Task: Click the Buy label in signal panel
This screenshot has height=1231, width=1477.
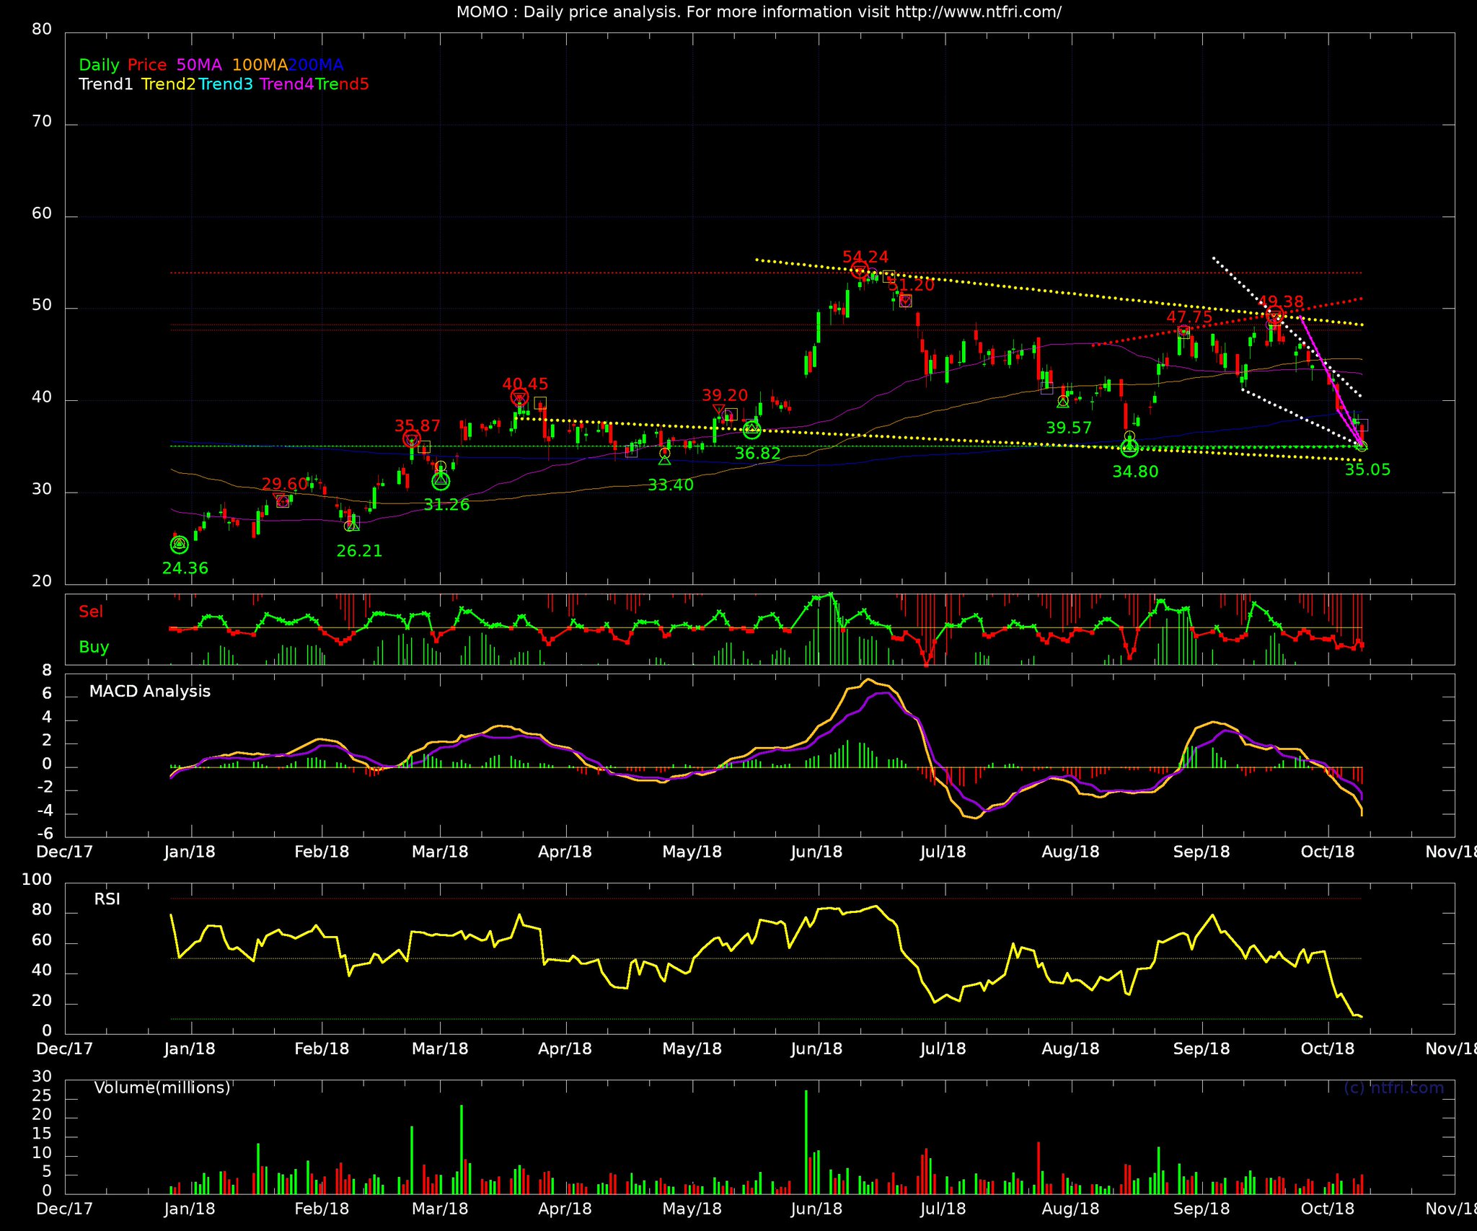Action: 94,647
